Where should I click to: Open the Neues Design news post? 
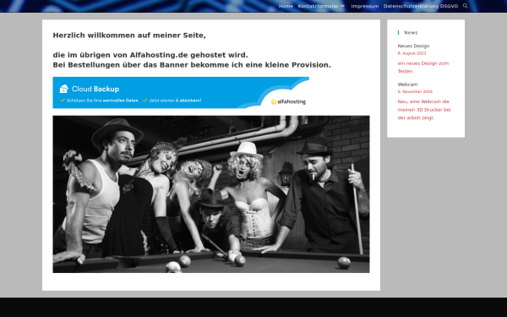[x=413, y=46]
